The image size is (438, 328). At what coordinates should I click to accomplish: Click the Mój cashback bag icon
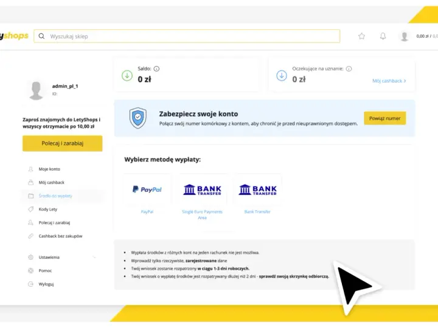pos(31,182)
